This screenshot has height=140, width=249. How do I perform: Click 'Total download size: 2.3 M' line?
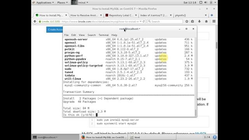pyautogui.click(x=84, y=112)
